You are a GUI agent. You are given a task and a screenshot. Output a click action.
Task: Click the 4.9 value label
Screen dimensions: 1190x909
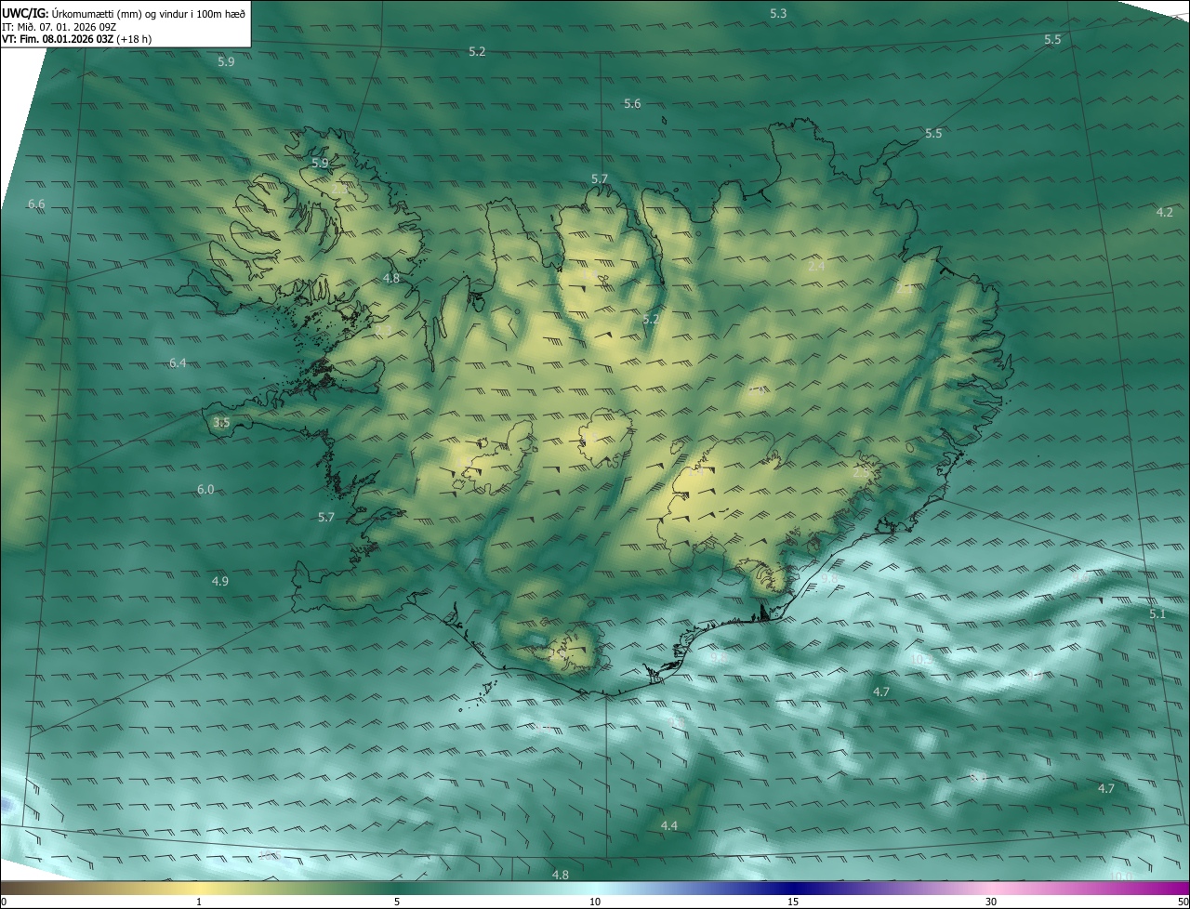point(219,582)
